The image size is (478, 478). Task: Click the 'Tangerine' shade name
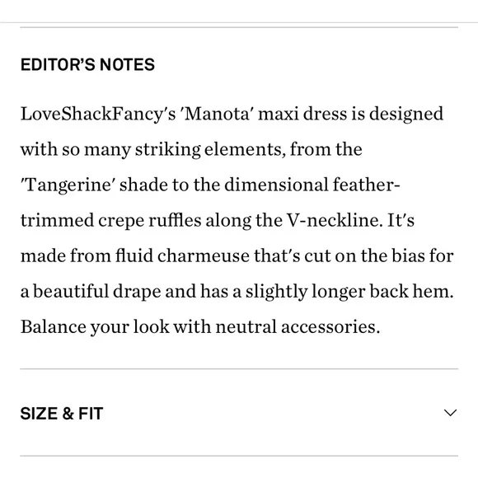(68, 185)
